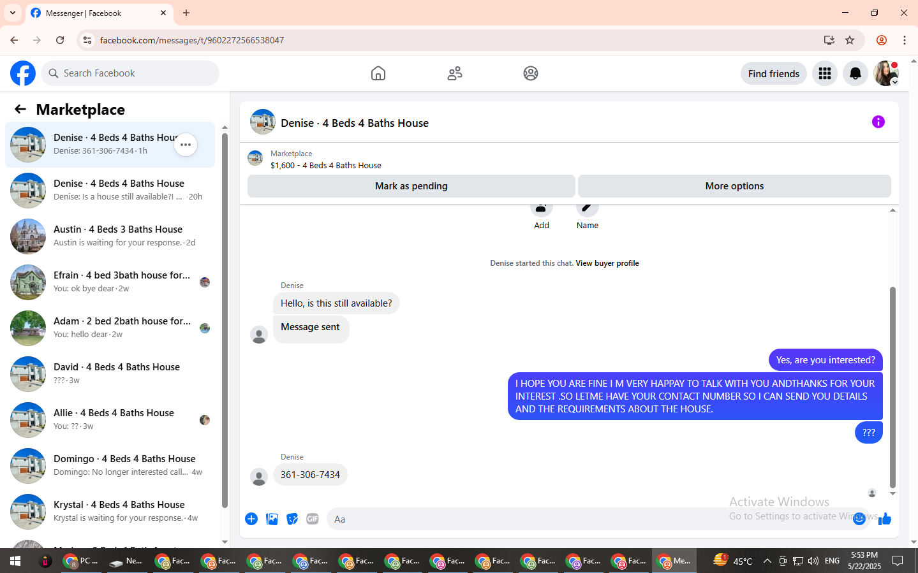918x573 pixels.
Task: Open the three-dot menu on Denise's 1h chat
Action: [x=186, y=145]
